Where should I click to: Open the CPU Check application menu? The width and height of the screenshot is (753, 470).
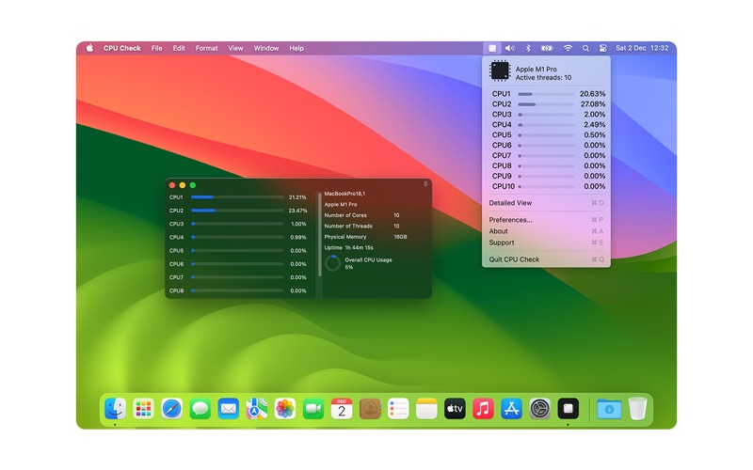click(x=122, y=48)
